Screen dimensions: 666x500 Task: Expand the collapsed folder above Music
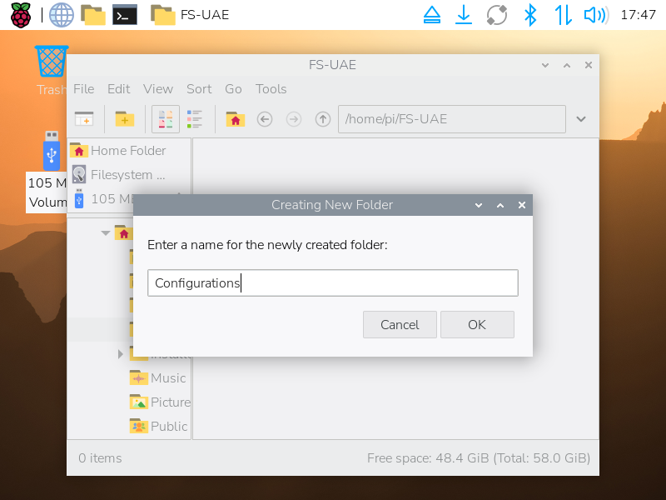point(120,353)
